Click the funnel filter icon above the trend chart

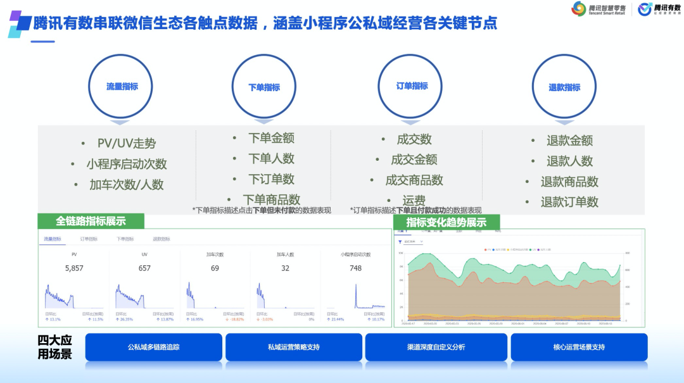(400, 242)
